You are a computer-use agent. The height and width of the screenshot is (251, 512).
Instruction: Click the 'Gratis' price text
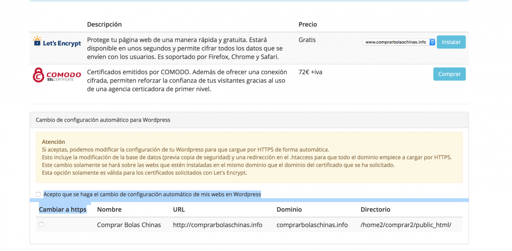coord(307,40)
